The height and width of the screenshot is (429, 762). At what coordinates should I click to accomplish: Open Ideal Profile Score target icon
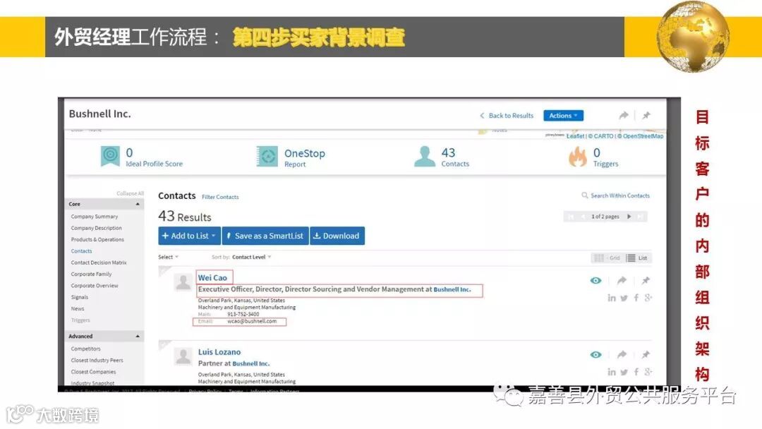point(110,156)
